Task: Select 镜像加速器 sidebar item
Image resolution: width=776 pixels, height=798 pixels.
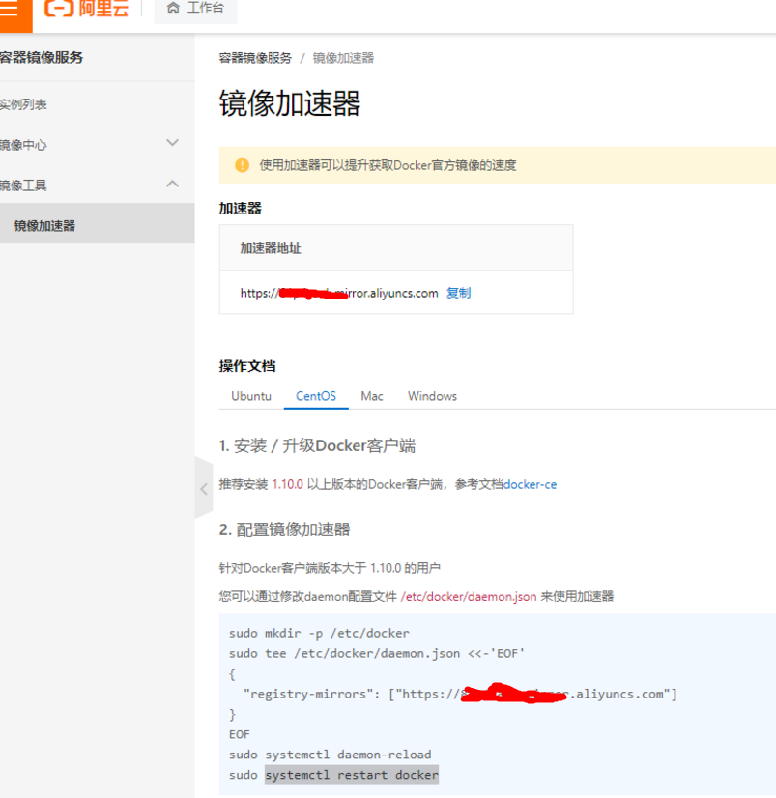Action: click(x=97, y=225)
